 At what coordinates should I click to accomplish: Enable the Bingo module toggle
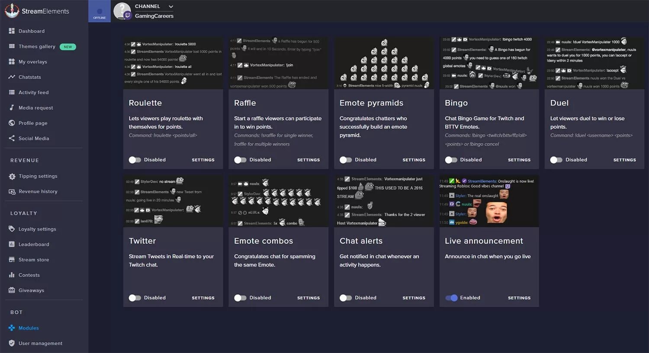451,160
